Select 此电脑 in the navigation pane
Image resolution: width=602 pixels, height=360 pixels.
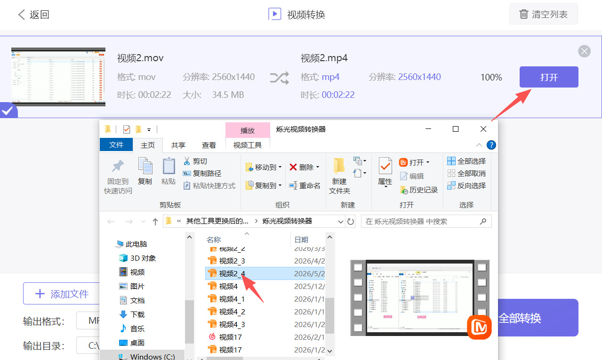tap(132, 244)
